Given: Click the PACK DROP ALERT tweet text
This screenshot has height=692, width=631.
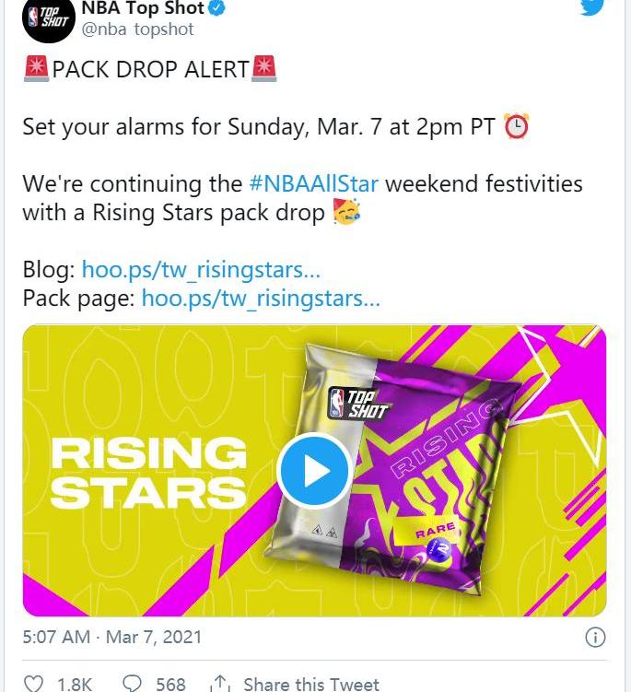Looking at the screenshot, I should pos(150,69).
